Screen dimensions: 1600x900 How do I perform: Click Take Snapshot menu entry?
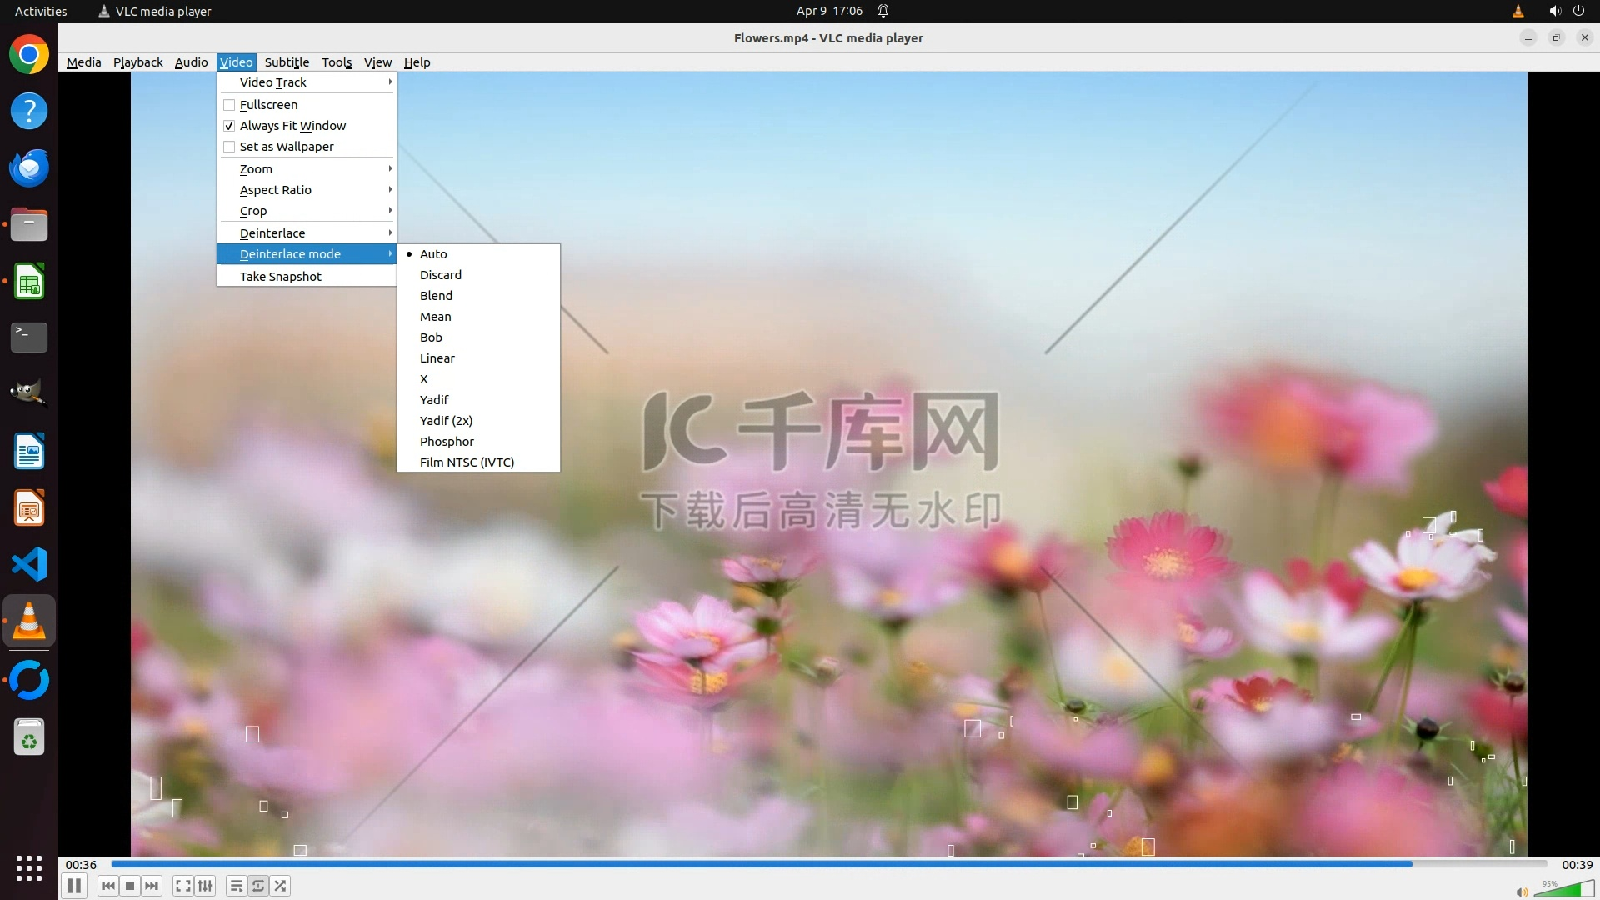pos(281,277)
